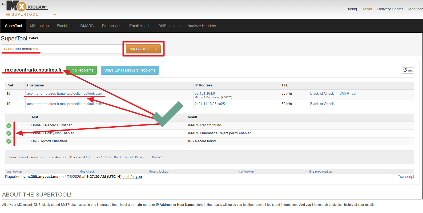Open Delivery Center in the top navigation
This screenshot has width=423, height=213.
point(390,9)
